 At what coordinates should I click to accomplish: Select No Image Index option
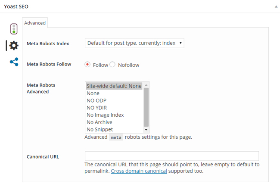pyautogui.click(x=105, y=115)
